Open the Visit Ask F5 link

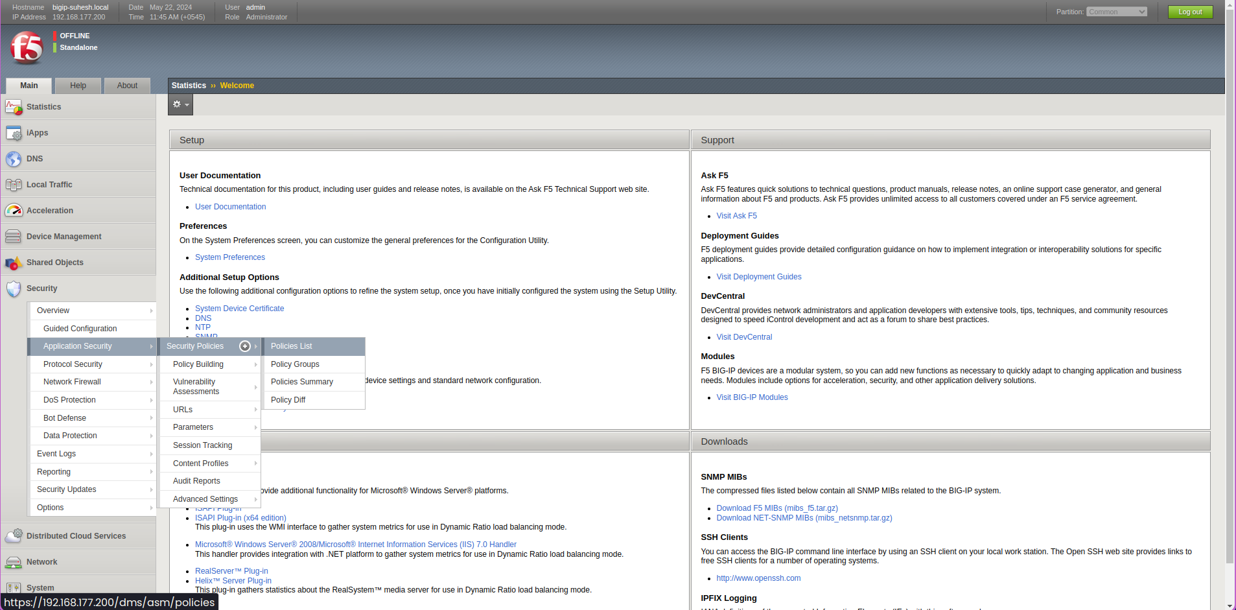736,216
